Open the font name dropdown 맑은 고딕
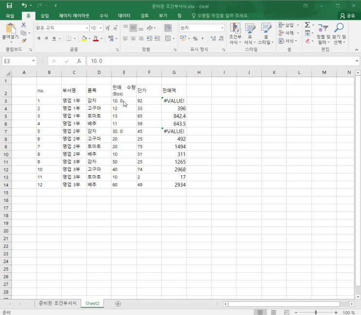The width and height of the screenshot is (361, 315). [x=87, y=28]
